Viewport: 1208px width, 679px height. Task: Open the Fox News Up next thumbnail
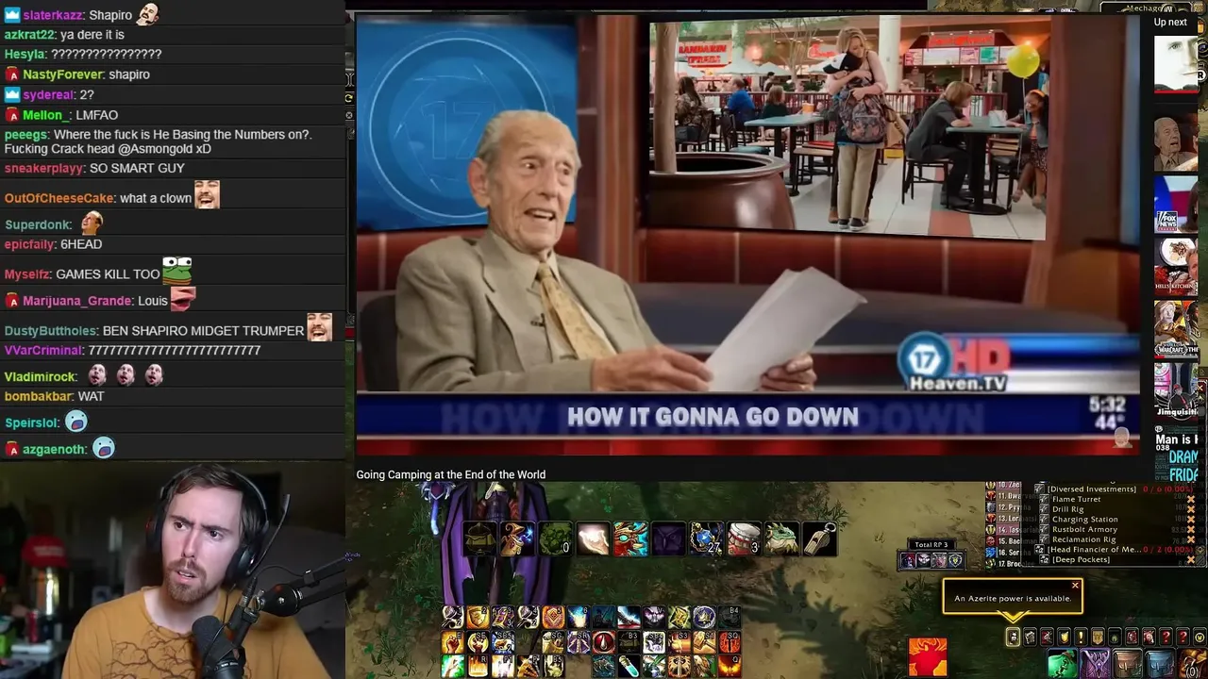[1176, 205]
